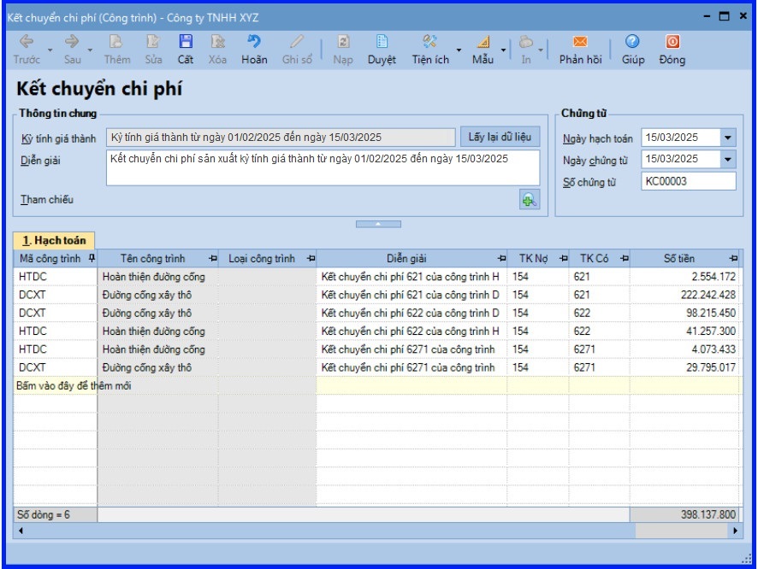Image resolution: width=758 pixels, height=569 pixels.
Task: Expand In dropdown arrow
Action: click(x=541, y=50)
